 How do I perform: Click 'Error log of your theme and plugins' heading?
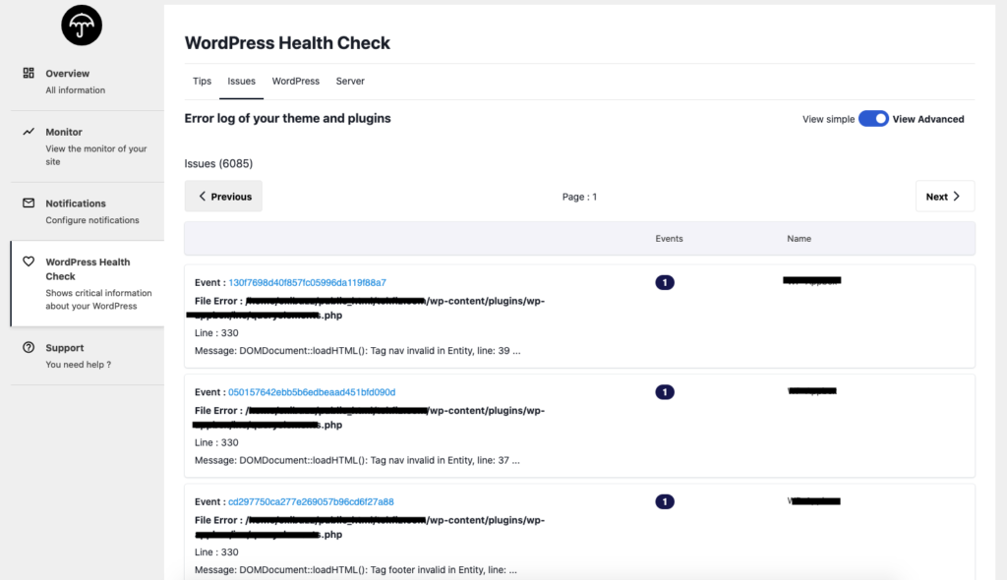click(287, 118)
